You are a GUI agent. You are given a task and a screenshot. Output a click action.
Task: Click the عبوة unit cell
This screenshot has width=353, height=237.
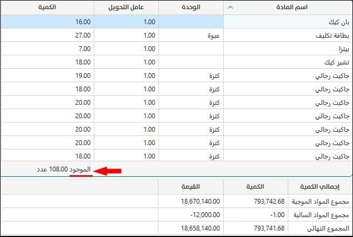[x=191, y=35]
